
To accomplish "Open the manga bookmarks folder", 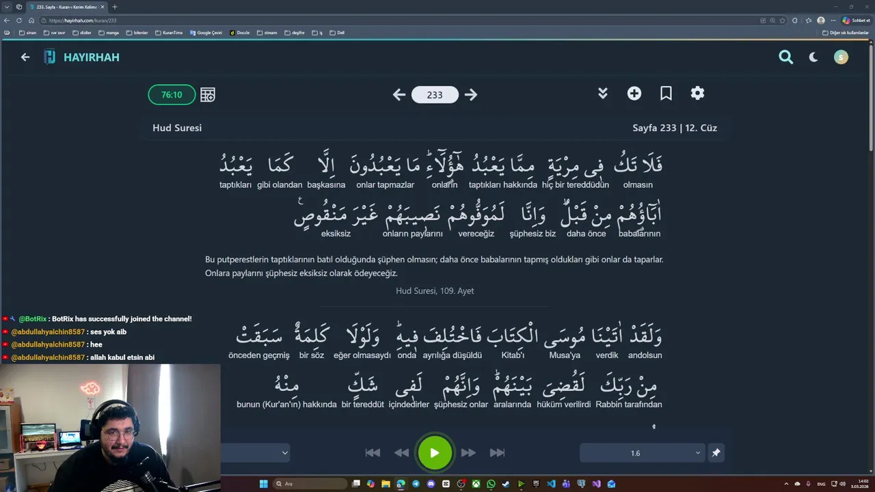I will tap(109, 33).
